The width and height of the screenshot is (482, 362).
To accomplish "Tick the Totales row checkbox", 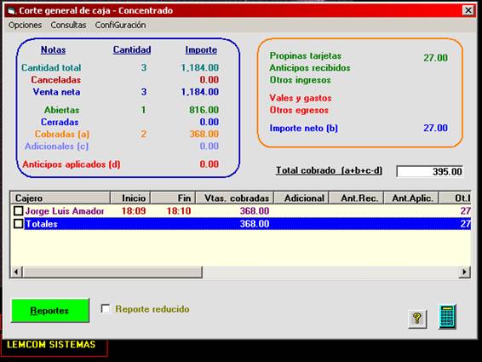I will click(19, 224).
